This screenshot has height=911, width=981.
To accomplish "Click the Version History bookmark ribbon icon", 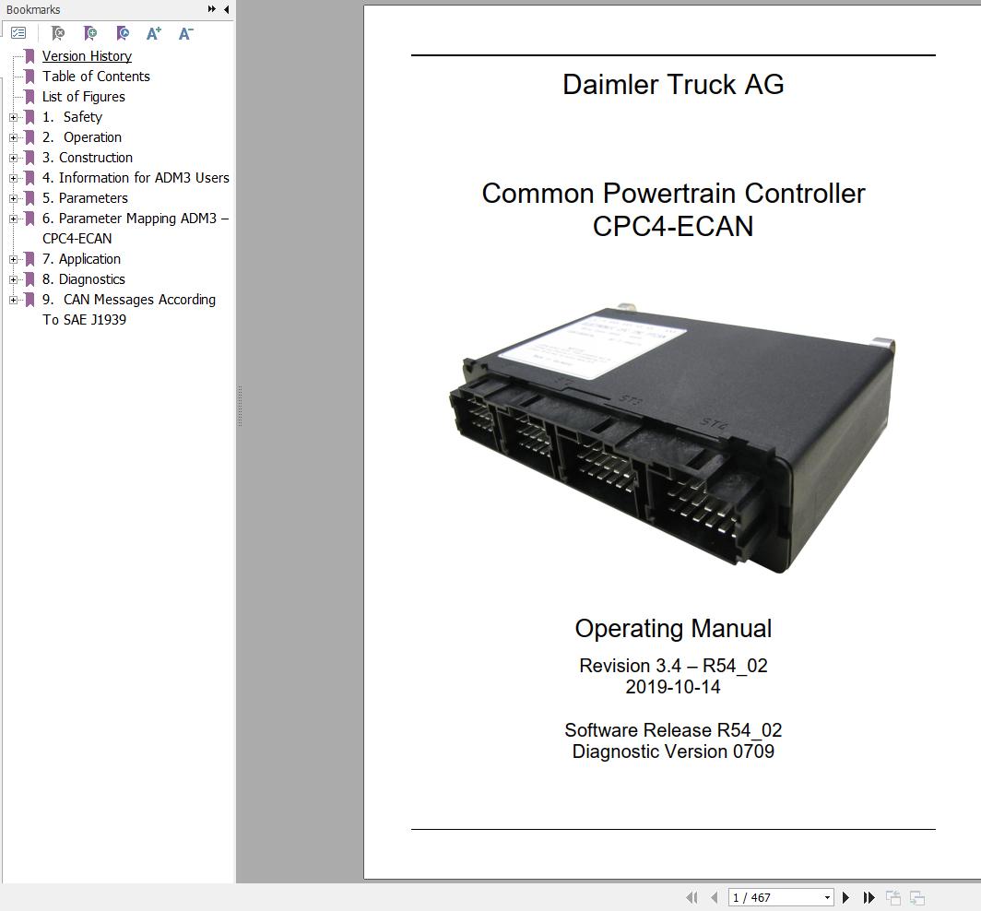I will point(30,56).
